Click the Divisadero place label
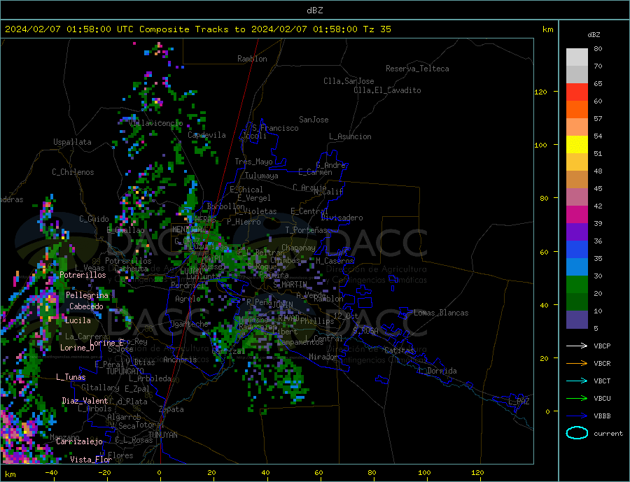 (342, 218)
